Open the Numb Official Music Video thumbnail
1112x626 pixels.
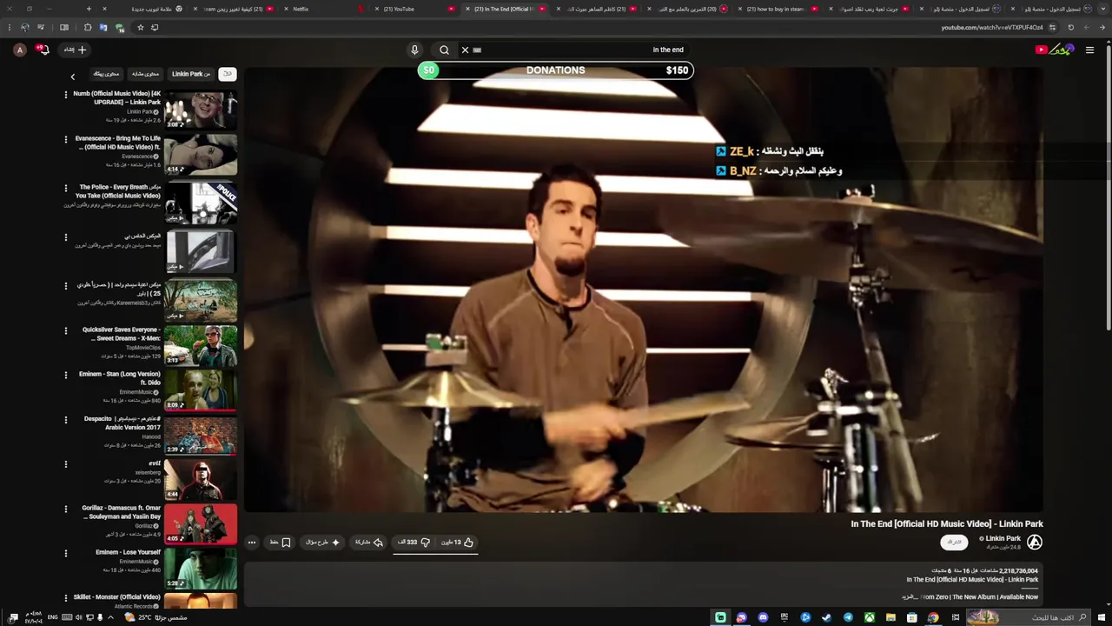pyautogui.click(x=201, y=109)
